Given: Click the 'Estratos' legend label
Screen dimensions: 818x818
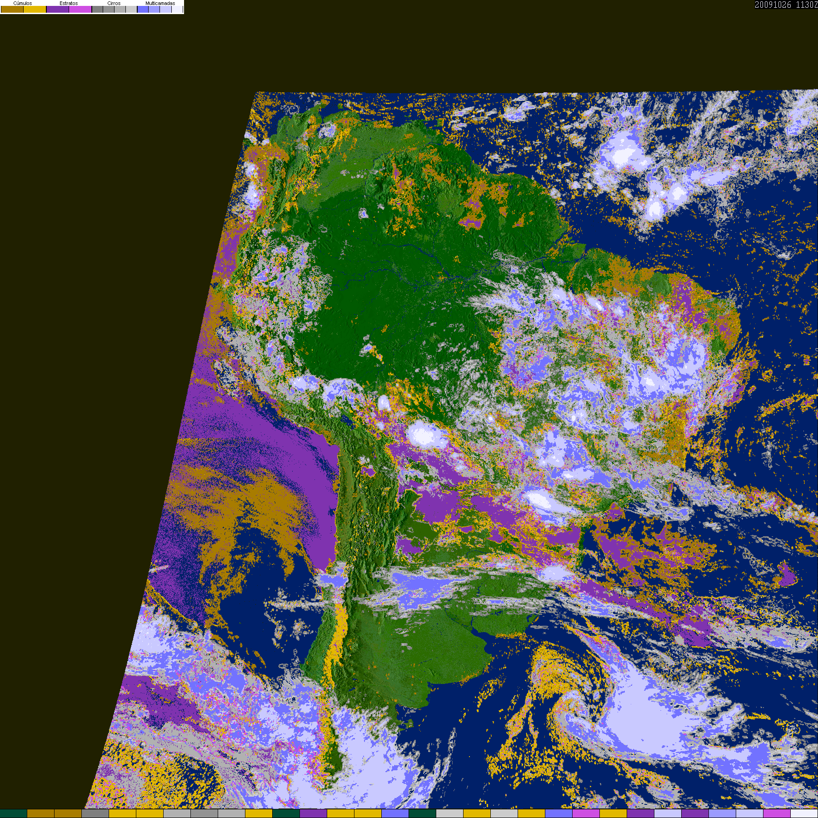Looking at the screenshot, I should point(69,3).
